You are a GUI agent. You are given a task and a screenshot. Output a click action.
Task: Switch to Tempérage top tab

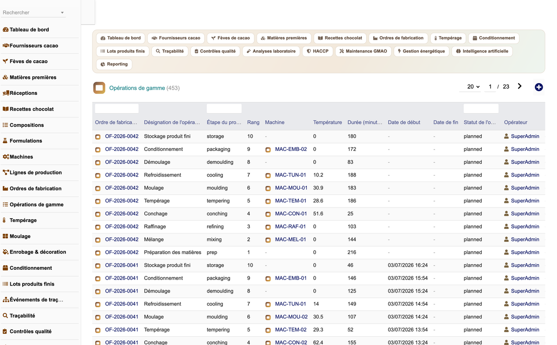point(447,38)
